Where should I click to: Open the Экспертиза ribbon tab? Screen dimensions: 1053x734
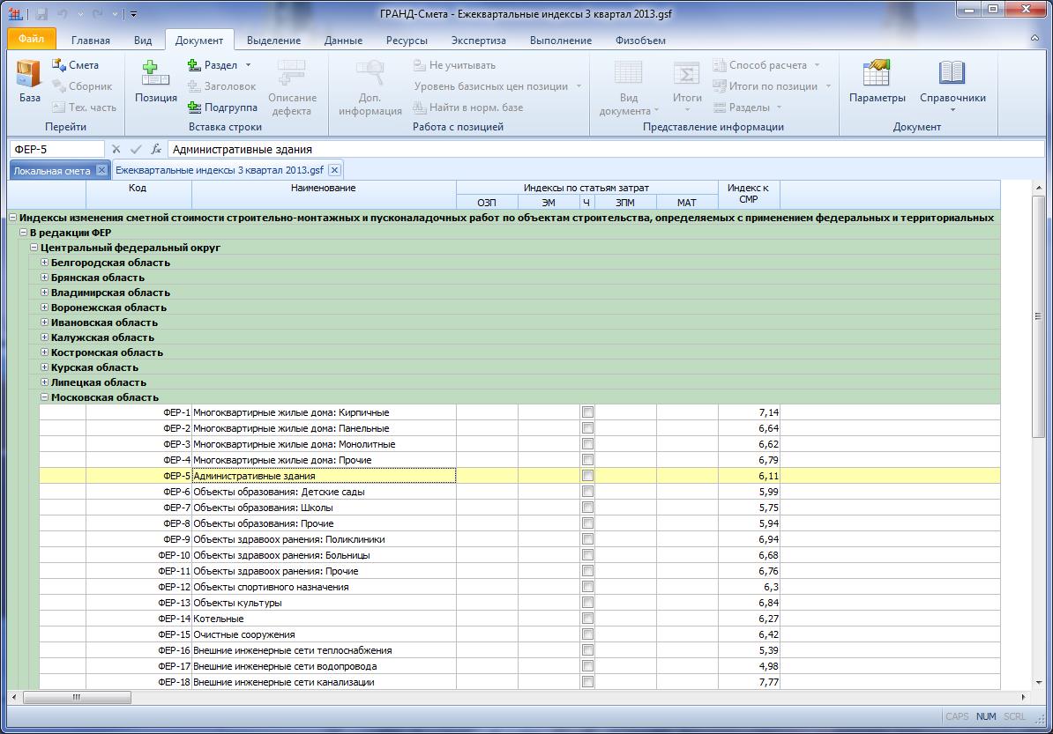[478, 41]
